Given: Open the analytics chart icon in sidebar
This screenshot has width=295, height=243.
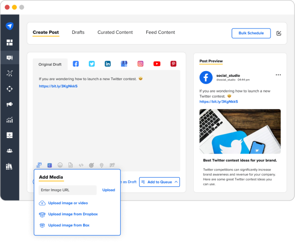Looking at the screenshot, I should click(x=10, y=120).
